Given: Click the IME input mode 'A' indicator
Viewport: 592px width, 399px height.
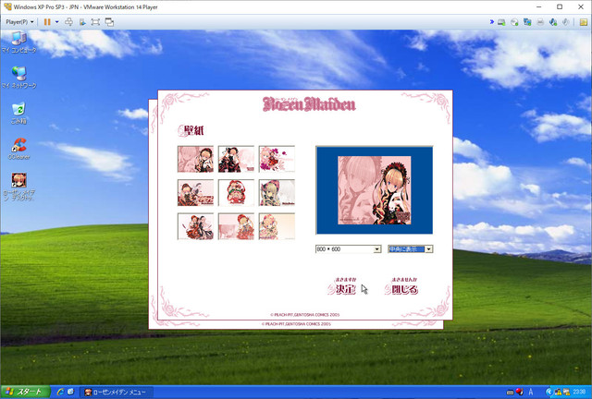Looking at the screenshot, I should point(531,393).
